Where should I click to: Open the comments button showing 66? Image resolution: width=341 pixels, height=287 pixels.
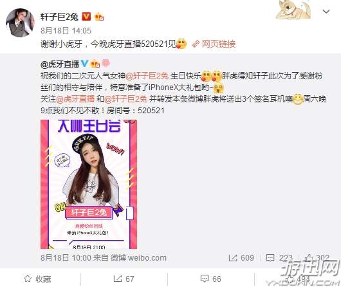211,279
